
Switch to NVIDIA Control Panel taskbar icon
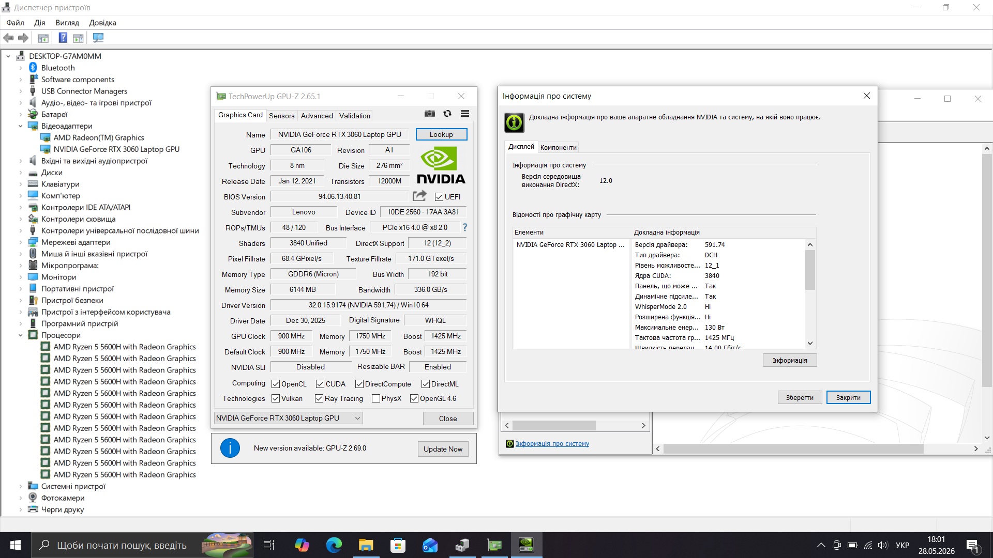[526, 545]
